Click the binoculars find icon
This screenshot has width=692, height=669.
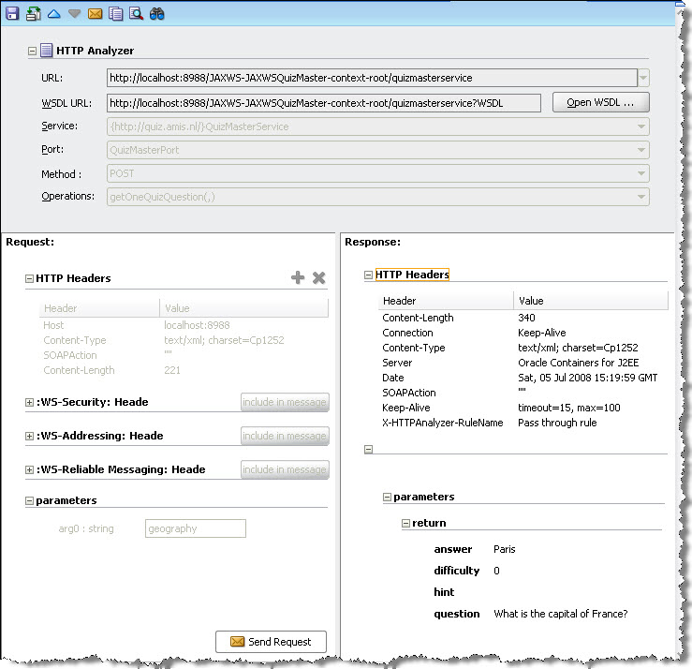click(157, 13)
